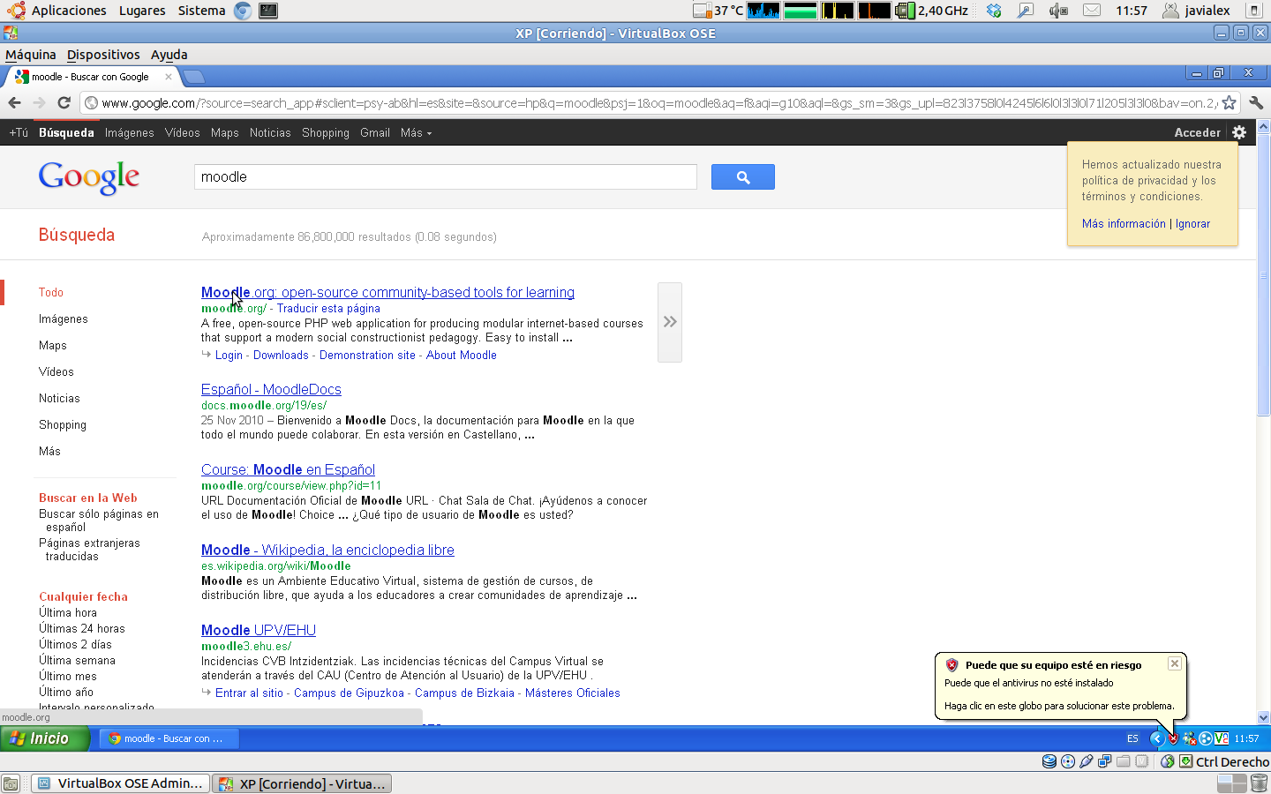Filter results by Última semana
The image size is (1271, 794).
tap(77, 661)
